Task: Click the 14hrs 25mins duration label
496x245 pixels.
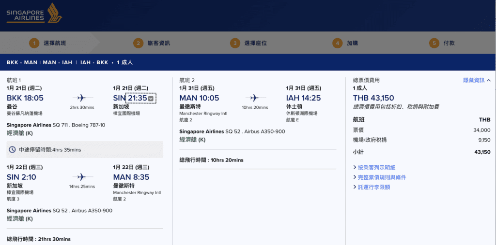Action: click(82, 187)
